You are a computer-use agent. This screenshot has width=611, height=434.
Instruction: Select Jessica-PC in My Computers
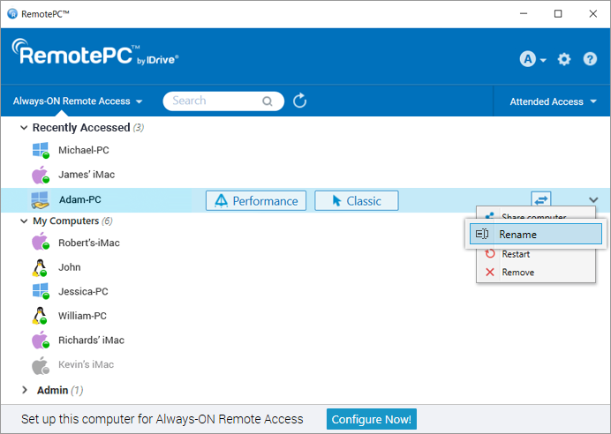tap(83, 292)
